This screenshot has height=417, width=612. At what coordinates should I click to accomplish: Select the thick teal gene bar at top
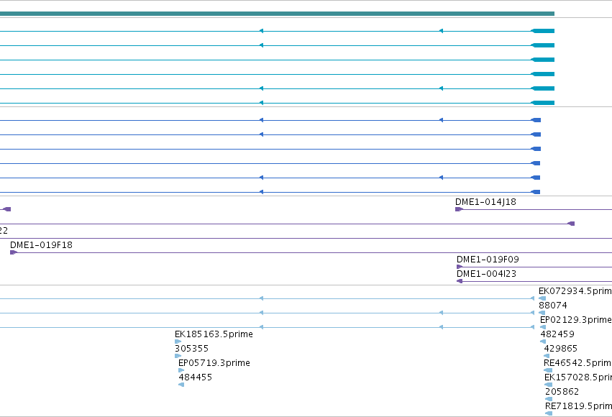(277, 14)
